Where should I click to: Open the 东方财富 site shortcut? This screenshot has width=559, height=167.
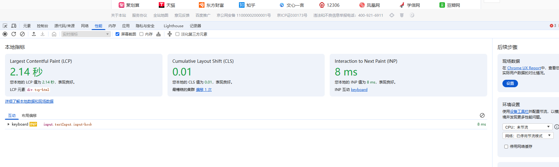(x=211, y=5)
